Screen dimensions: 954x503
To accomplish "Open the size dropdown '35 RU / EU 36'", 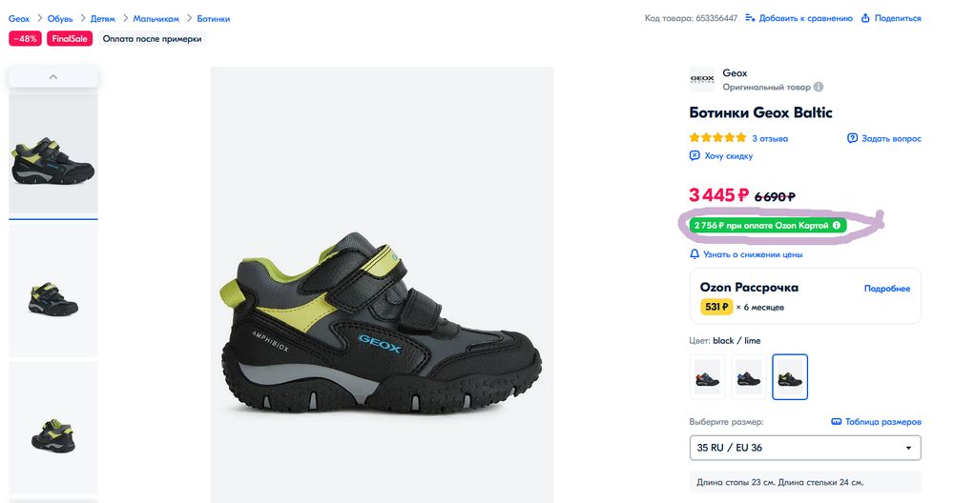I will [x=805, y=448].
